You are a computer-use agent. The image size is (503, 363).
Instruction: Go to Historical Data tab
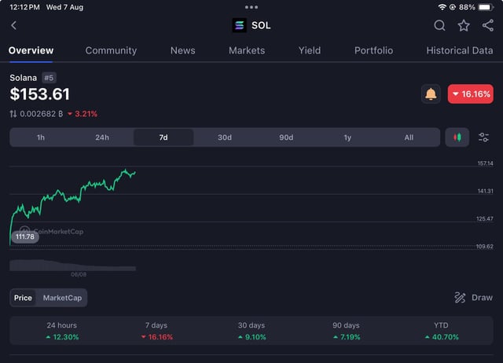459,50
